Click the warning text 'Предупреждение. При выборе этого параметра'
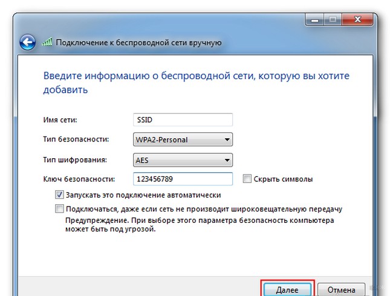 point(151,220)
